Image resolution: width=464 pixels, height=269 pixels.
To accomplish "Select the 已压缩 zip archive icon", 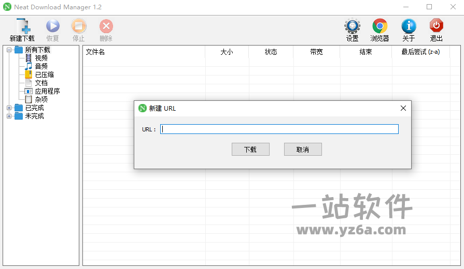I will pos(29,74).
